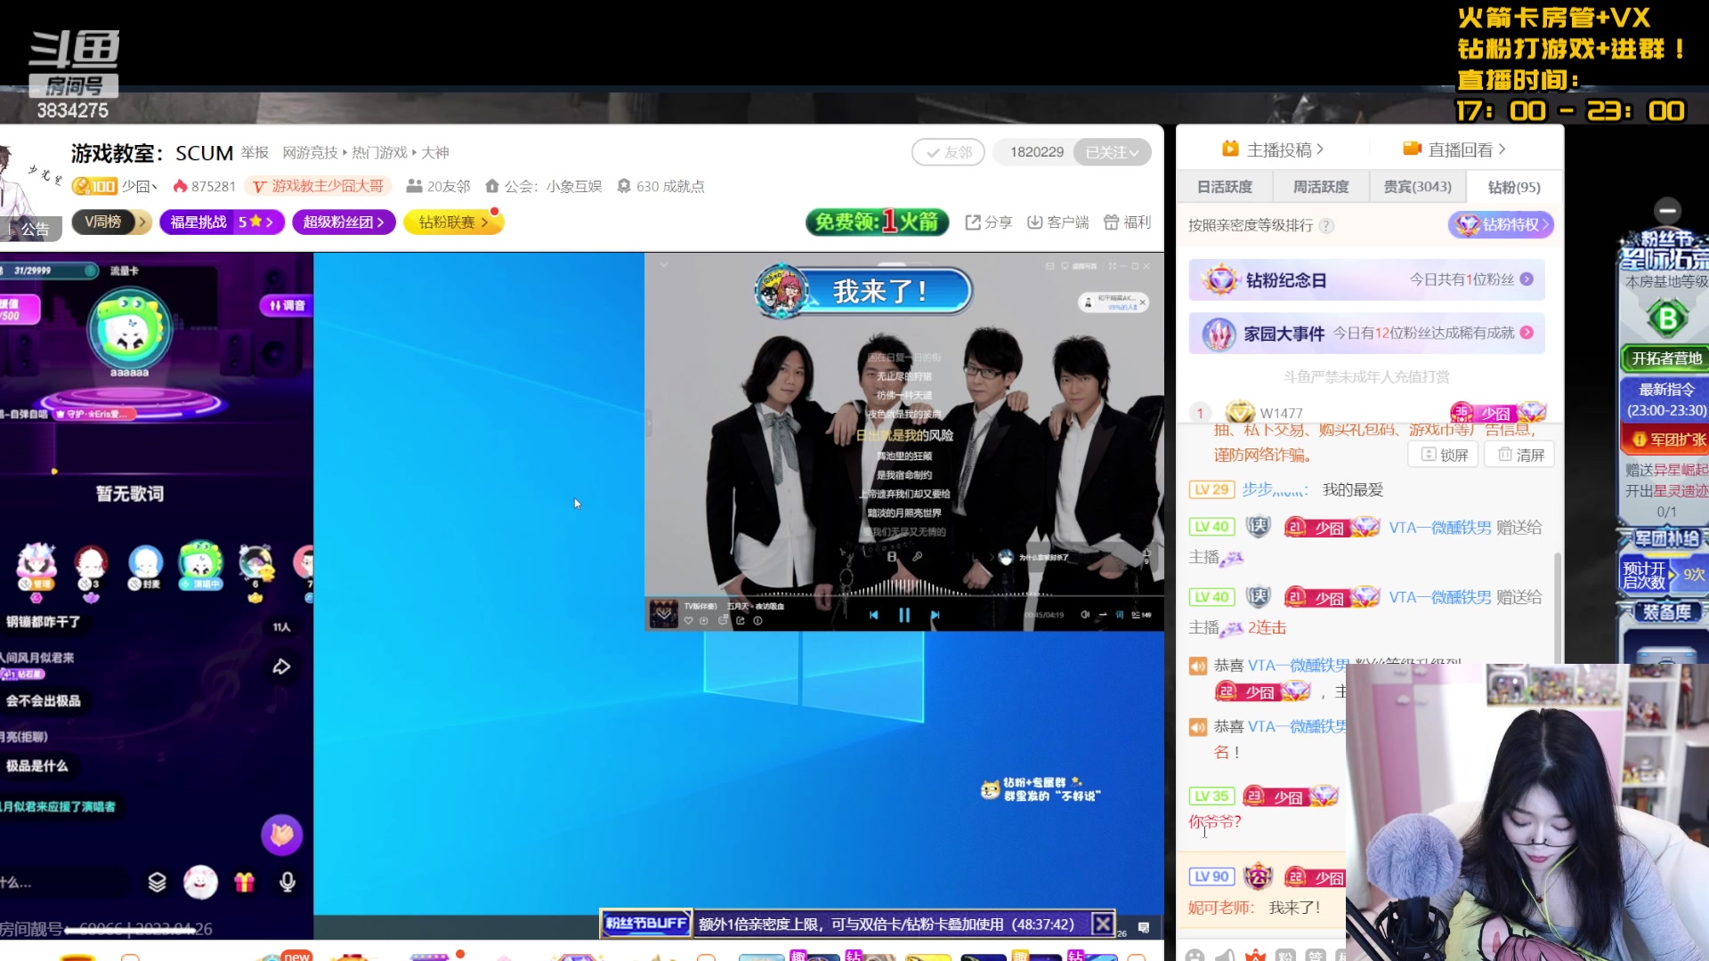Open song info exclamation icon
Image resolution: width=1709 pixels, height=961 pixels.
click(x=757, y=620)
